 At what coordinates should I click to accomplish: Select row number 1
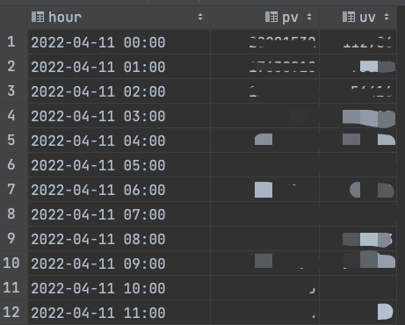tap(11, 42)
